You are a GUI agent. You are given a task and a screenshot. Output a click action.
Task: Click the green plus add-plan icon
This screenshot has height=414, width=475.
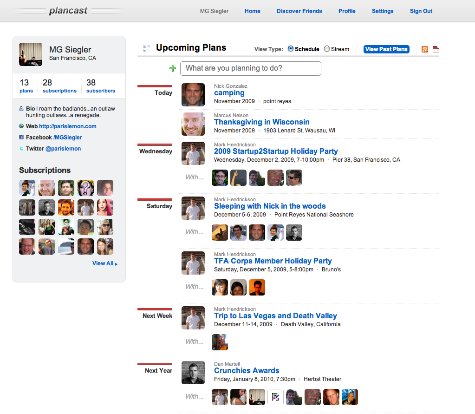pyautogui.click(x=173, y=69)
